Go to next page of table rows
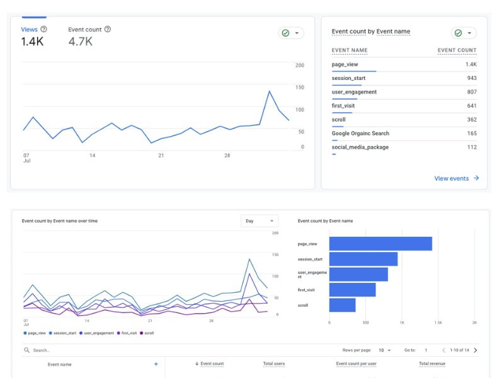The width and height of the screenshot is (504, 378). [476, 350]
